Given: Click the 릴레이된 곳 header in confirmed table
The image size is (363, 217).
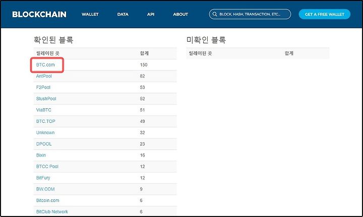Looking at the screenshot, I should (x=48, y=53).
